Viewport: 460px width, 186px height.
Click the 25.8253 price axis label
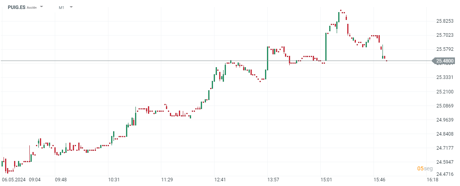(445, 21)
